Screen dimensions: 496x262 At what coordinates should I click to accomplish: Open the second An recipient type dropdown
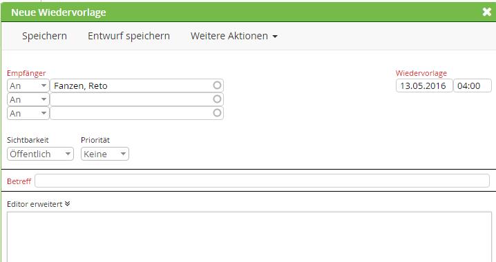coord(28,99)
